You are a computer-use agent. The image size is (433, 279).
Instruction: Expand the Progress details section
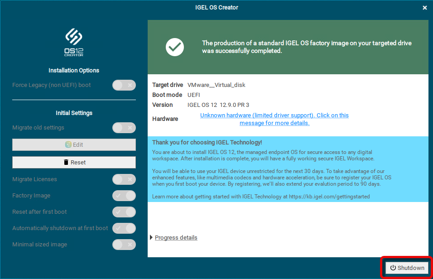(x=173, y=238)
